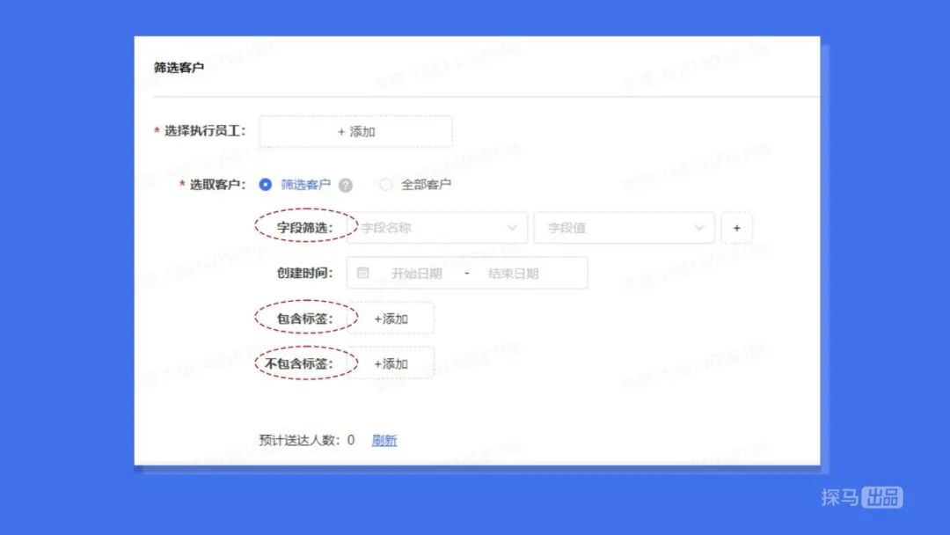Screen dimensions: 950x535
Task: Click the 刷新 link
Action: [384, 441]
